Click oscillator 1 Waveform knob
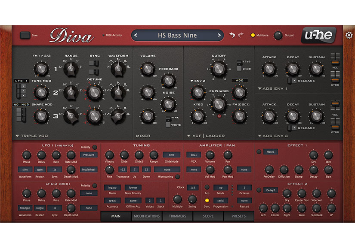 (x=118, y=69)
